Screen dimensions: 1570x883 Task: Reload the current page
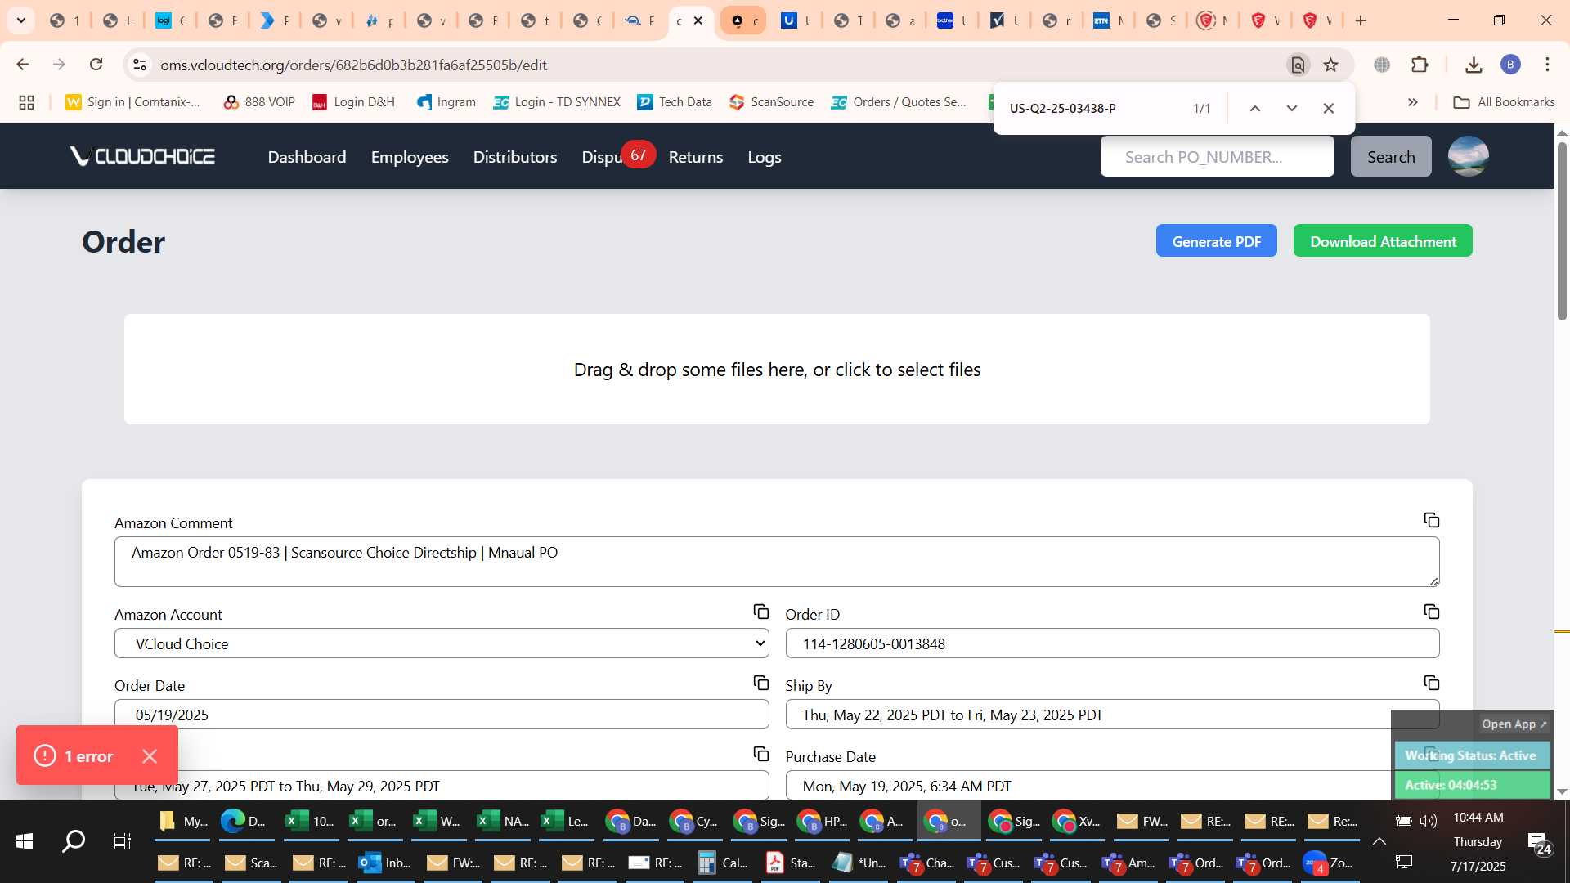pyautogui.click(x=96, y=65)
